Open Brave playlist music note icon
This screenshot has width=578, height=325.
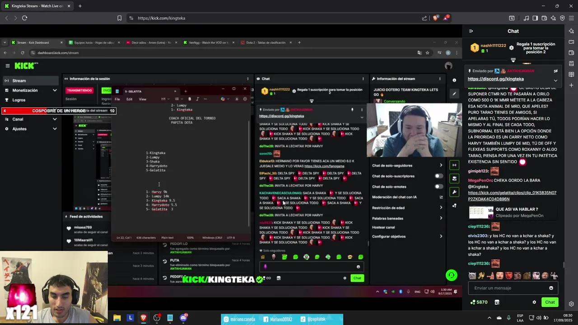pos(526,18)
